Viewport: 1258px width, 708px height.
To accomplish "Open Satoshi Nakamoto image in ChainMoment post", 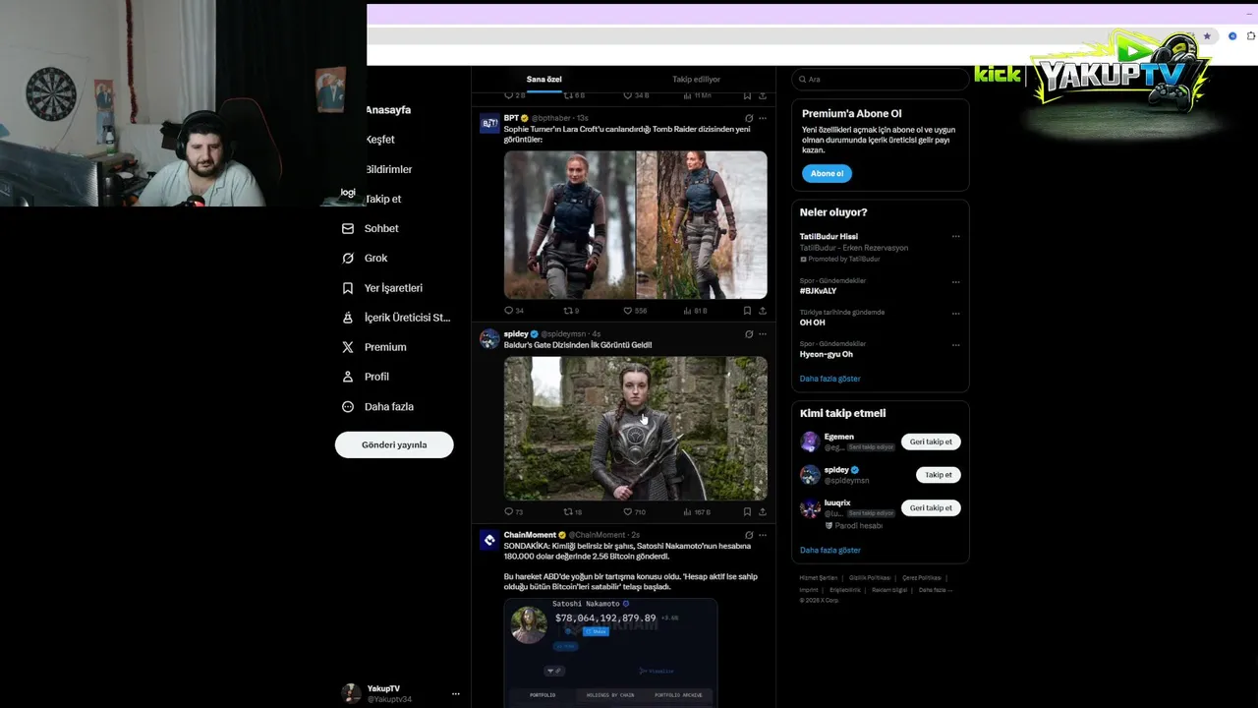I will pyautogui.click(x=611, y=653).
